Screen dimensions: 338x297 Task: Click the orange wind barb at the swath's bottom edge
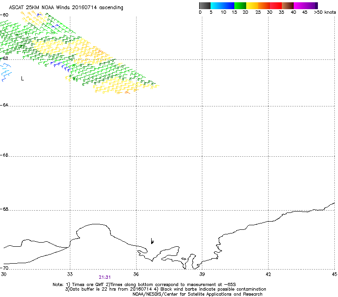click(127, 93)
